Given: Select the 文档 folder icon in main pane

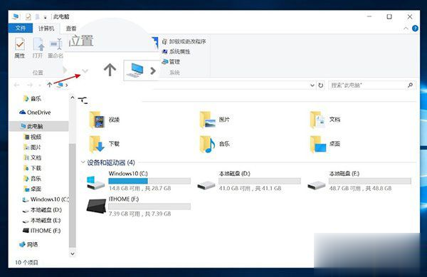Looking at the screenshot, I should (x=318, y=120).
